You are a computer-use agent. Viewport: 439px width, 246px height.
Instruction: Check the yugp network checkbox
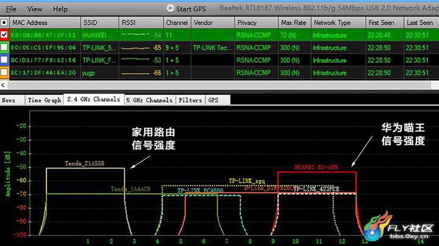pyautogui.click(x=4, y=72)
